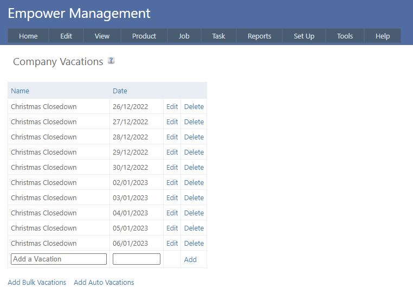
Task: Open the Reports menu
Action: click(x=259, y=36)
